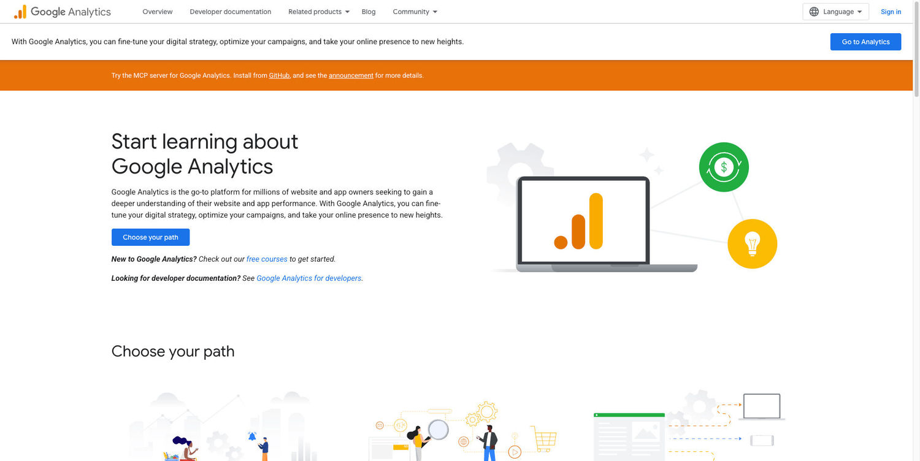Click the shopping cart illustration icon

tap(544, 438)
